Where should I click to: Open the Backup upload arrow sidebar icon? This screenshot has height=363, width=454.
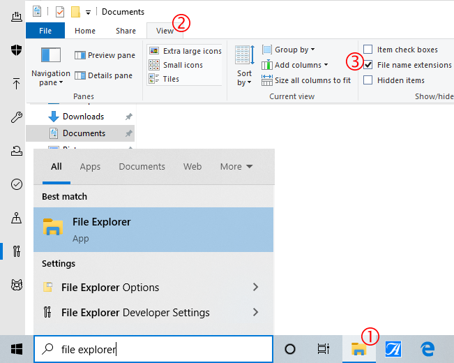tap(17, 84)
